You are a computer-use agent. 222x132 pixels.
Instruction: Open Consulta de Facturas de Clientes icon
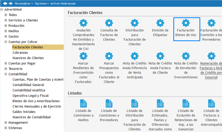pos(109,23)
